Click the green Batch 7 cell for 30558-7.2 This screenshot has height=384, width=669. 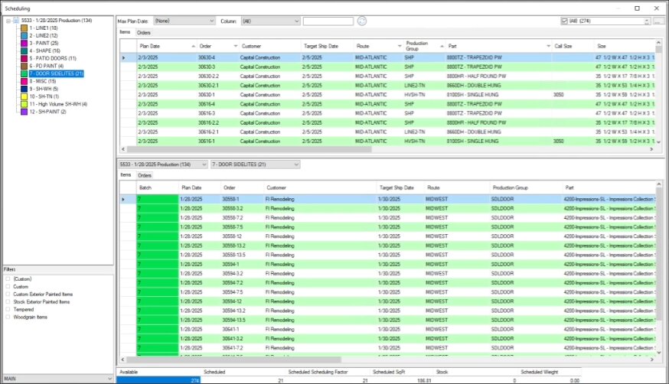[x=158, y=218]
